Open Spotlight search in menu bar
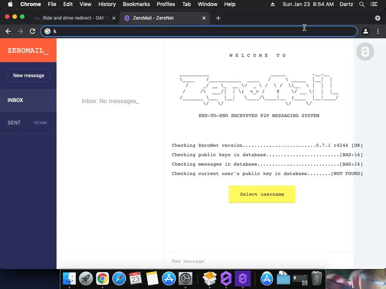 [361, 4]
